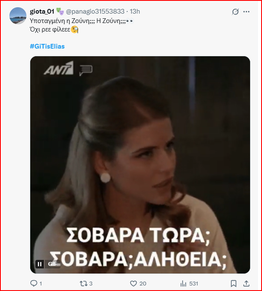Screen dimensions: 262x291
Task: Open the giota_01 profile avatar
Action: pos(18,16)
